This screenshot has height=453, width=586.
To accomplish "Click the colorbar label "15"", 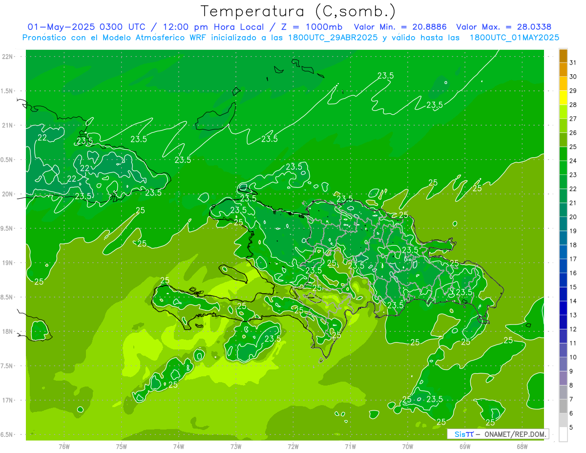I will 573,287.
